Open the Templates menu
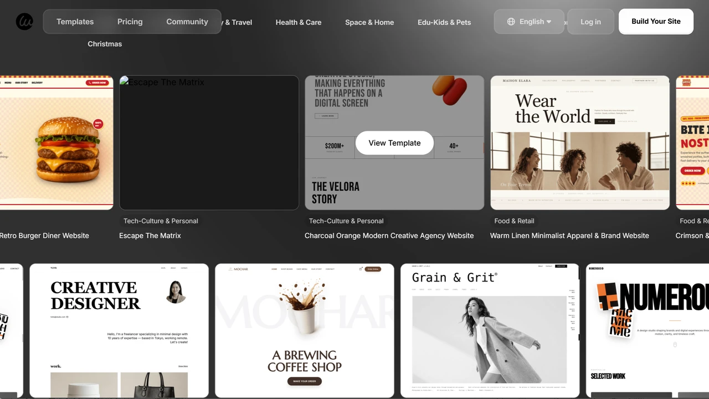Viewport: 709px width, 399px height. click(75, 22)
